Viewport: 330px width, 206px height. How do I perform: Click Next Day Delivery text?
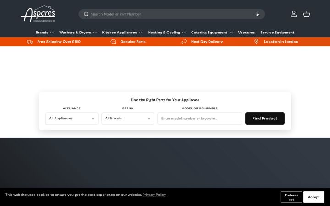pos(207,42)
